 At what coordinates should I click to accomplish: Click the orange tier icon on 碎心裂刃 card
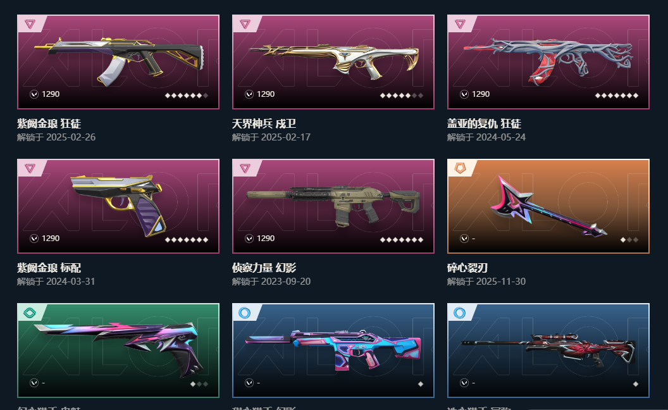coord(460,168)
